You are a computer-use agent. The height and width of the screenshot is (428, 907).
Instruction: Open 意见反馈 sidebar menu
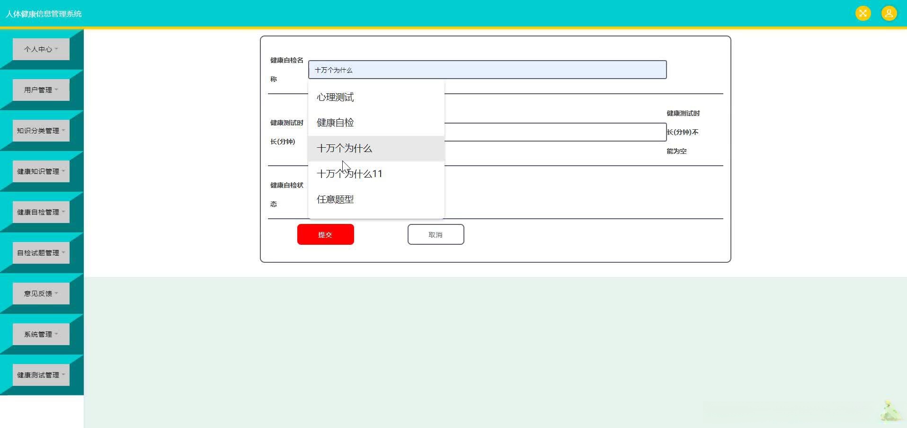pyautogui.click(x=41, y=294)
